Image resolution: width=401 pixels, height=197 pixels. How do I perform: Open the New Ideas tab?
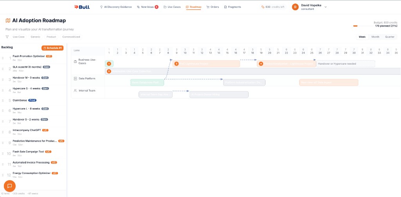[147, 7]
